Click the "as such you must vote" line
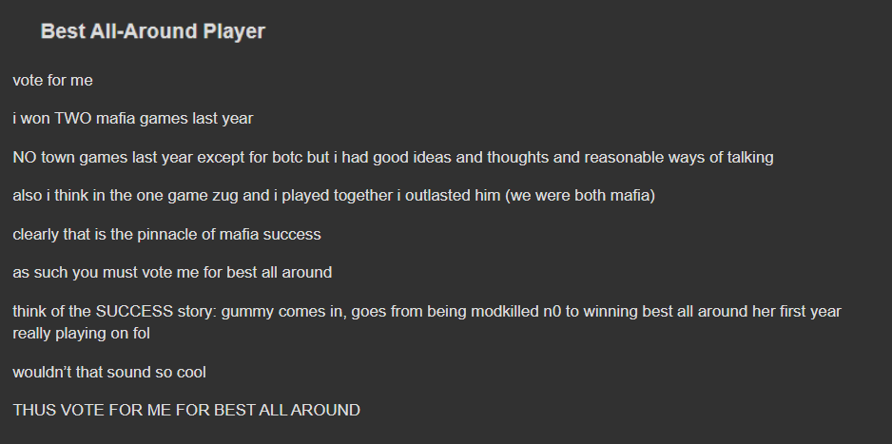 pyautogui.click(x=172, y=272)
